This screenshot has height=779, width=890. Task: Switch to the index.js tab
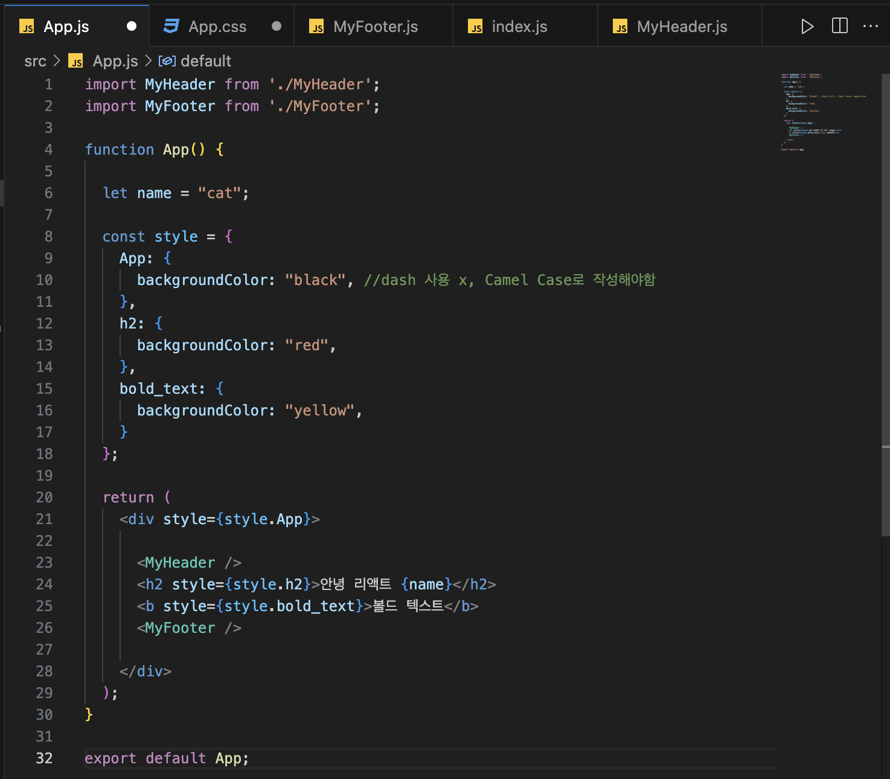[x=519, y=26]
